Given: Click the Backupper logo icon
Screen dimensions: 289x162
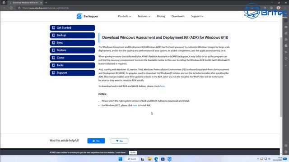Looking at the screenshot, I should 79,16.
